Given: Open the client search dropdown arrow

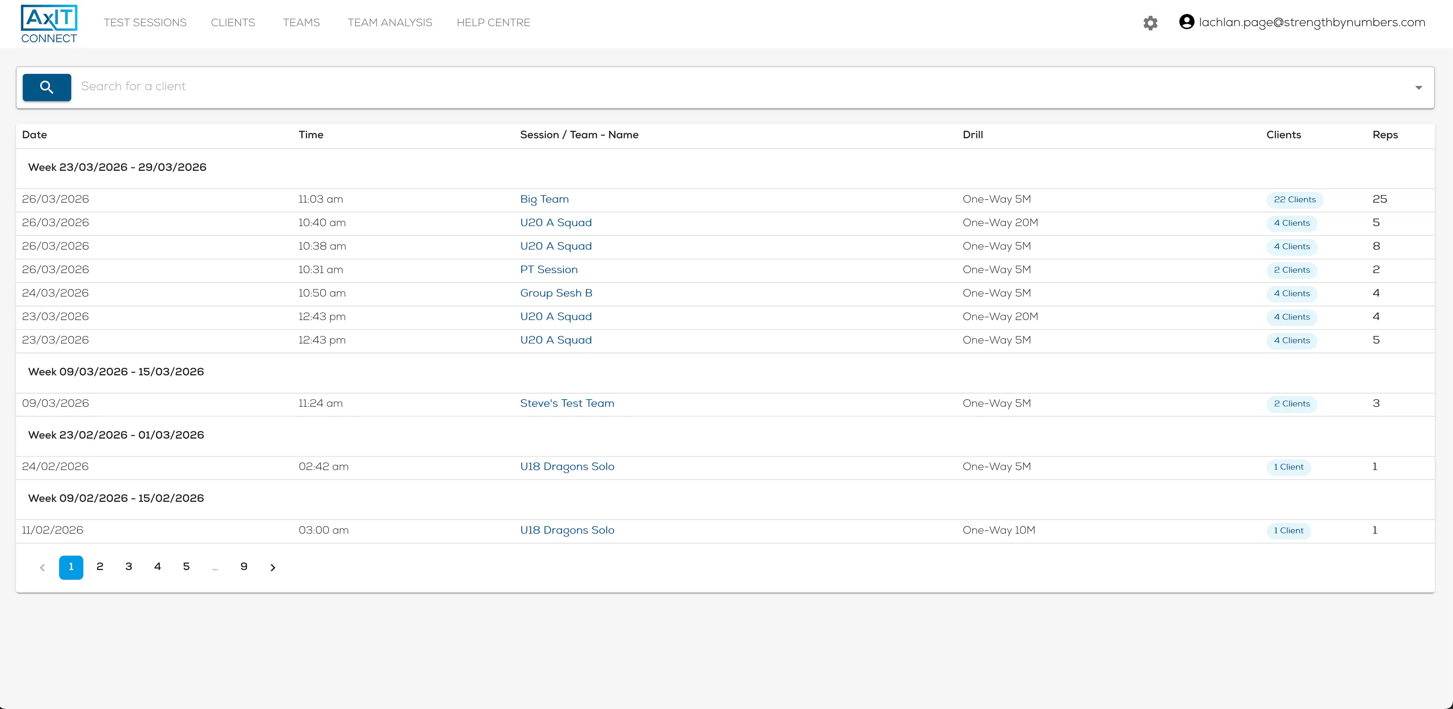Looking at the screenshot, I should pyautogui.click(x=1419, y=87).
